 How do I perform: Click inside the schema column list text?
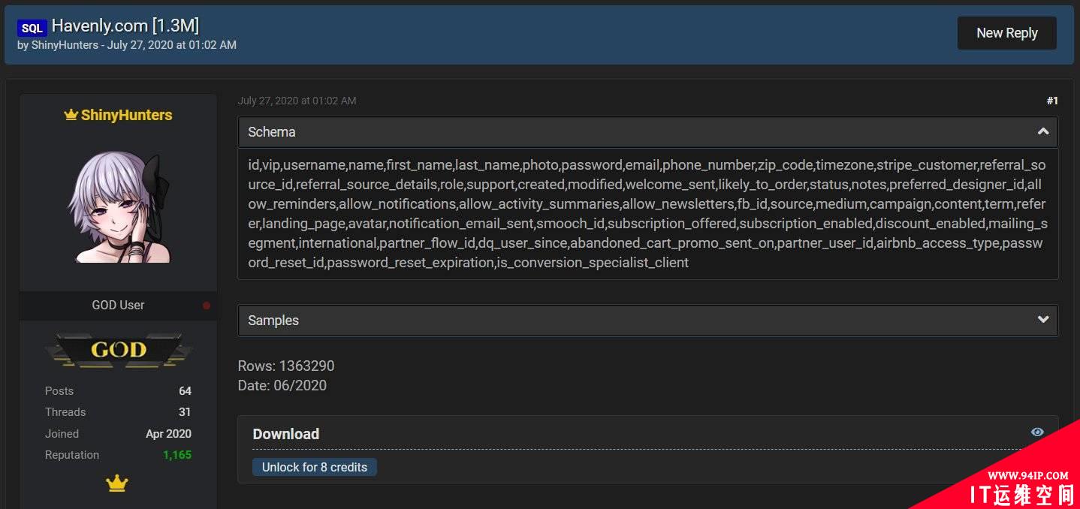point(647,214)
